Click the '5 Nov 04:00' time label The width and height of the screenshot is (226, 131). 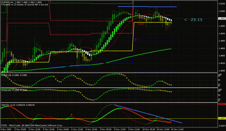click(x=20, y=129)
